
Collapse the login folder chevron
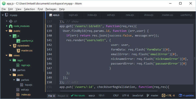pyautogui.click(x=10, y=60)
